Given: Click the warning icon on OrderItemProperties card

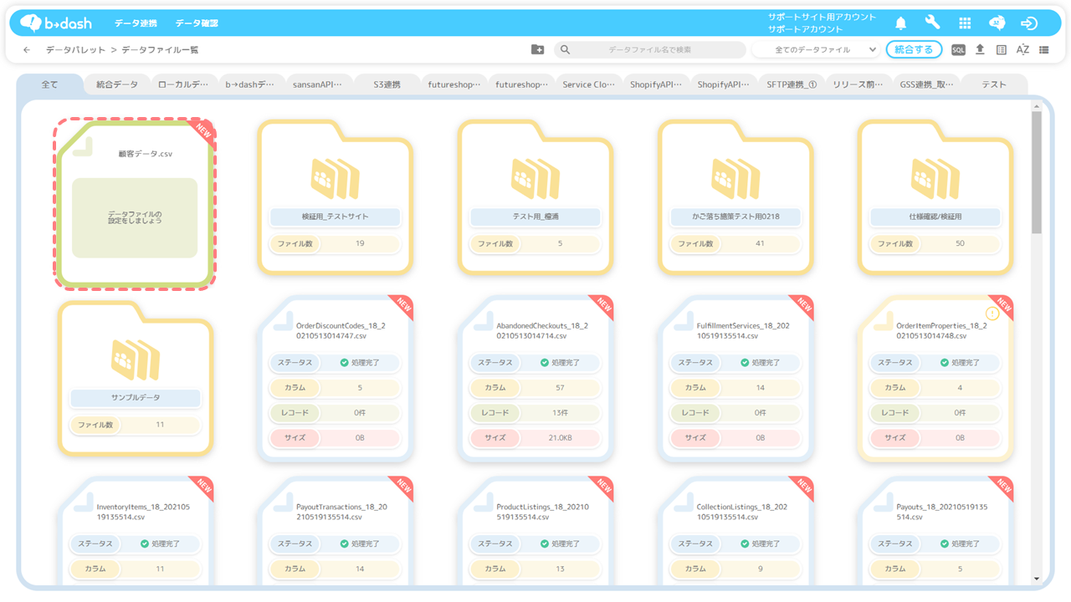Looking at the screenshot, I should pos(992,314).
